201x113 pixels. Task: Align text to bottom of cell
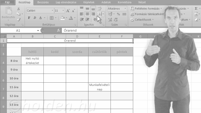point(93,9)
